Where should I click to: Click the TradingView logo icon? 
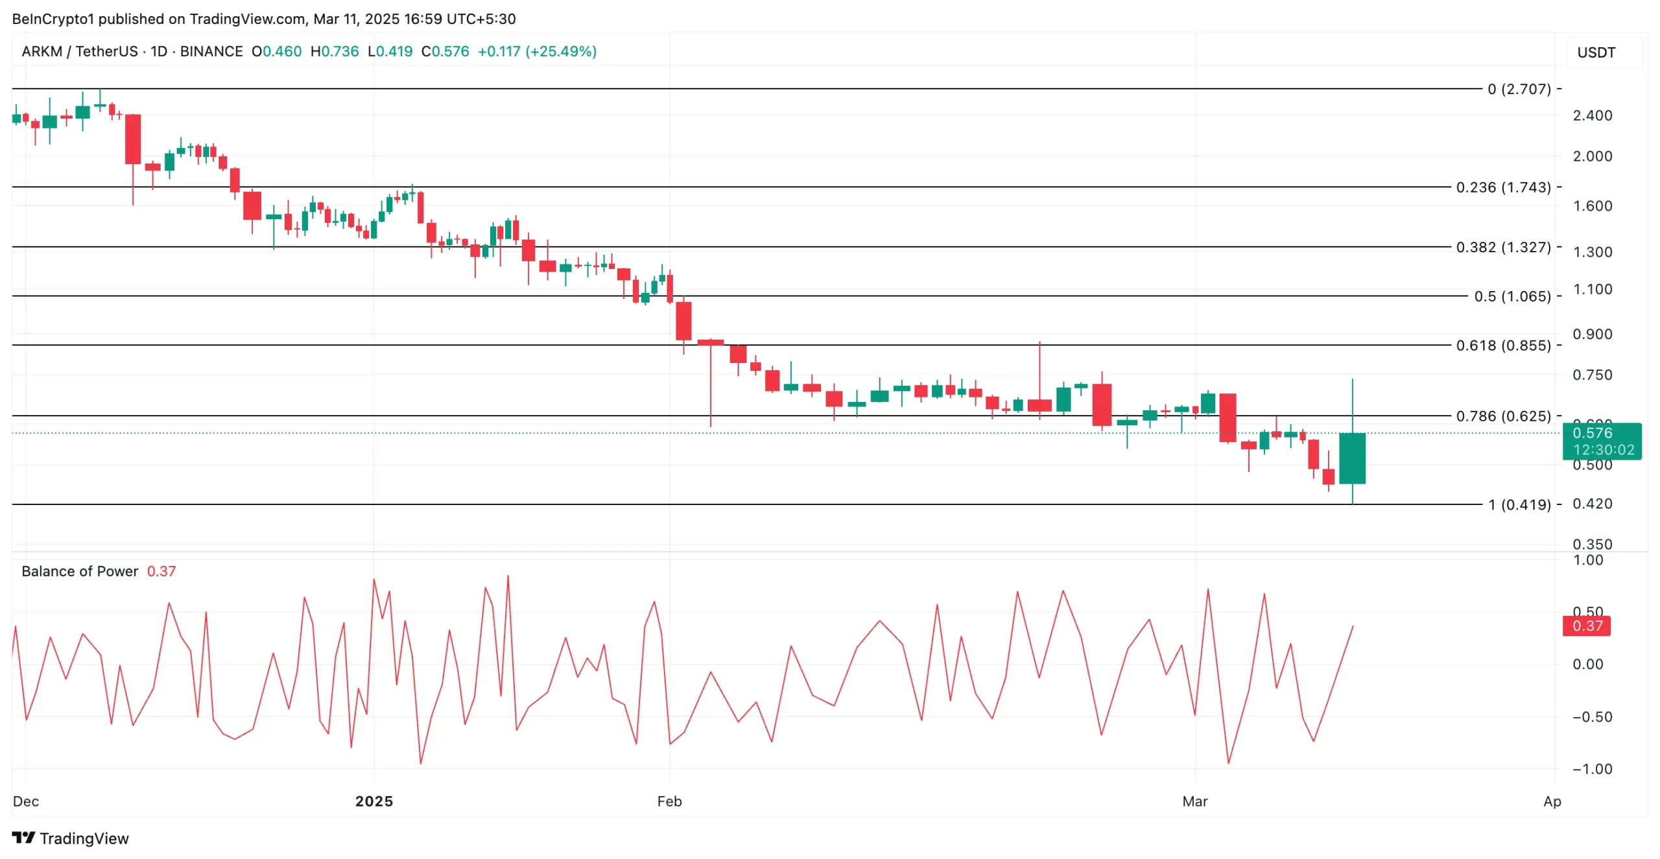(x=23, y=837)
